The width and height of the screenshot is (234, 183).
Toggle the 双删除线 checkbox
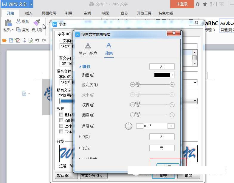[61, 120]
